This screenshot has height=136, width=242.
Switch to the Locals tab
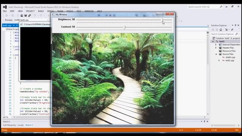tap(20, 125)
